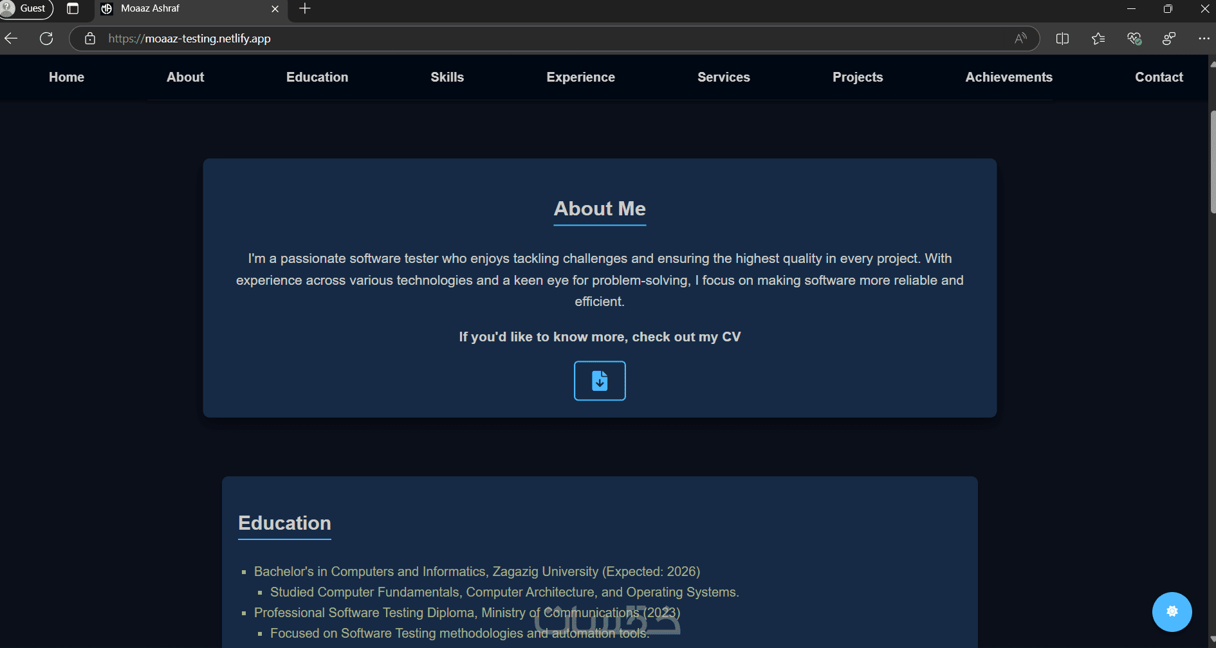Click the Professional Software Testing Diploma line
1216x648 pixels.
point(467,613)
